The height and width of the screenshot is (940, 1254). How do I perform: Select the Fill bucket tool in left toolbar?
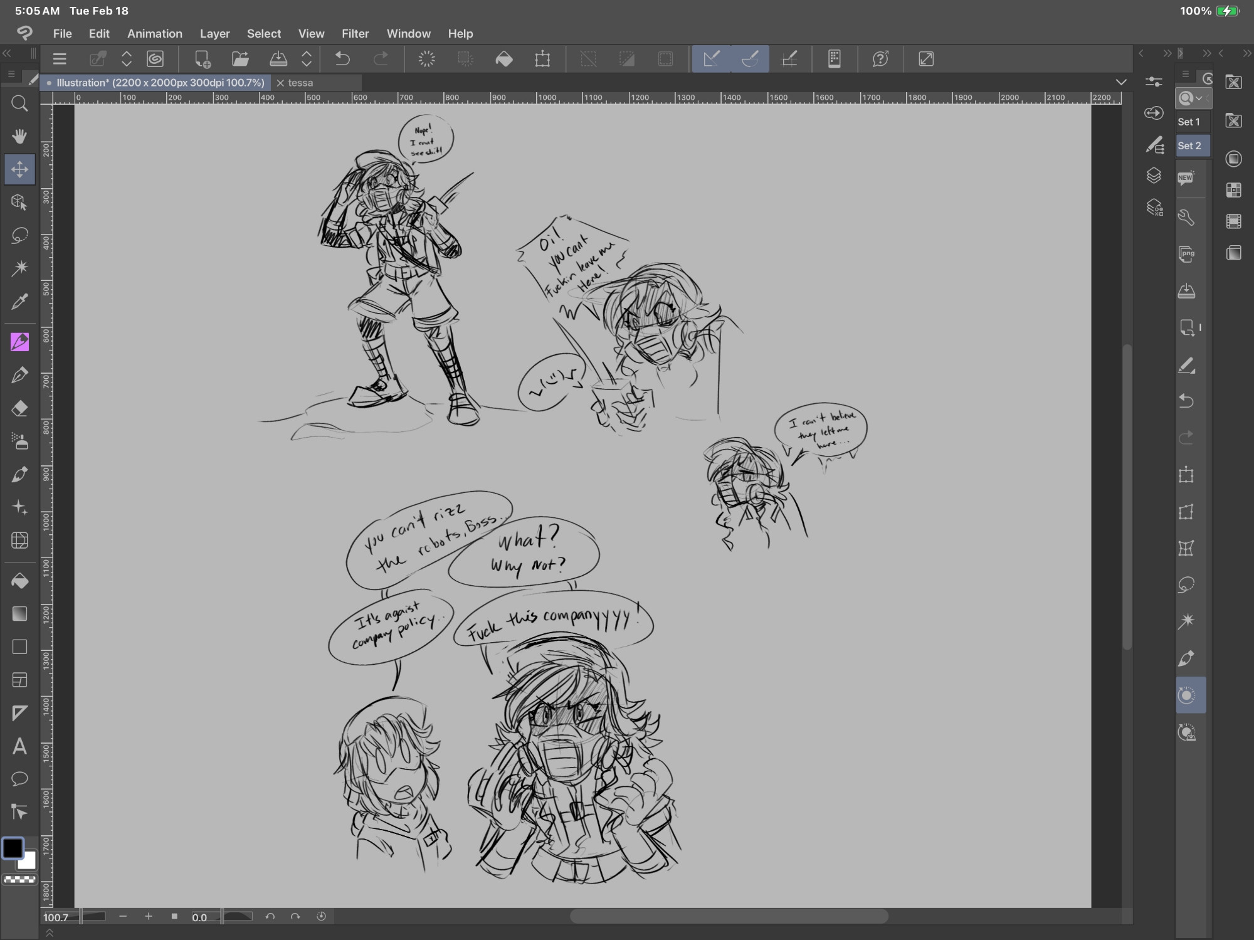pyautogui.click(x=19, y=581)
